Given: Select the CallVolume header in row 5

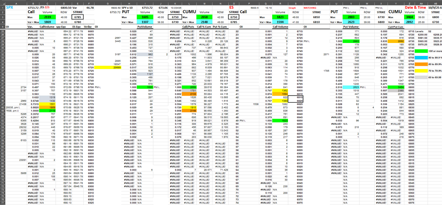Looking at the screenshot, I should [x=47, y=27].
